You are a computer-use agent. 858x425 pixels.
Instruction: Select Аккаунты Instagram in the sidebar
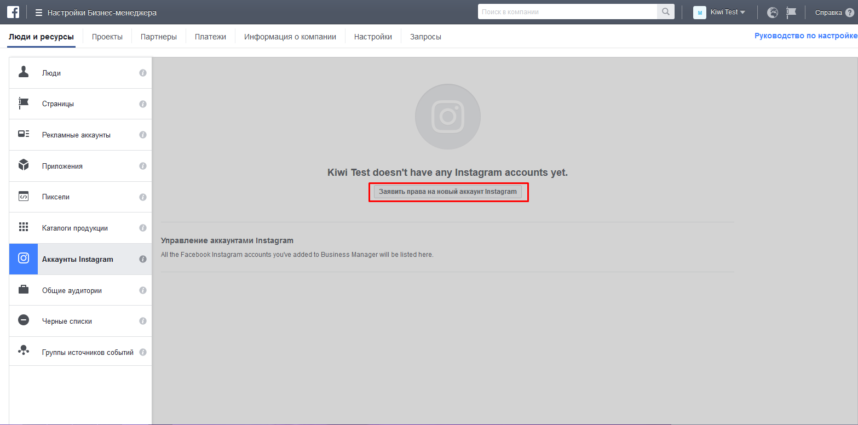click(80, 259)
